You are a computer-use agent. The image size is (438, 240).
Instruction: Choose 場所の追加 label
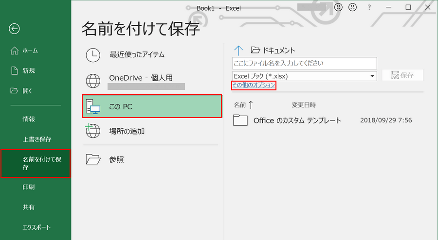pos(127,131)
